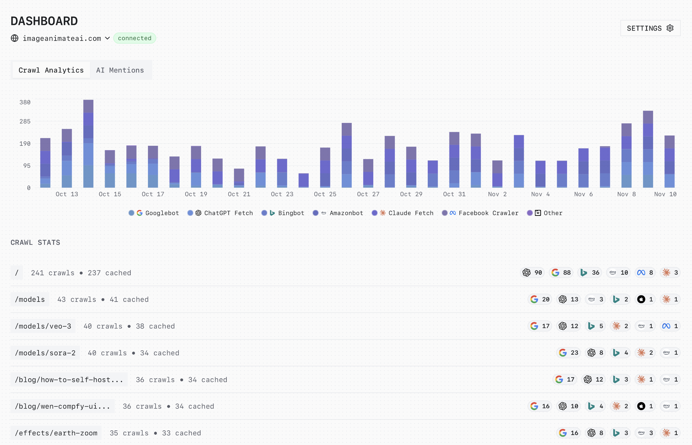Expand the /blog/wen-compfy-ui path entry
The image size is (692, 445).
pos(63,406)
